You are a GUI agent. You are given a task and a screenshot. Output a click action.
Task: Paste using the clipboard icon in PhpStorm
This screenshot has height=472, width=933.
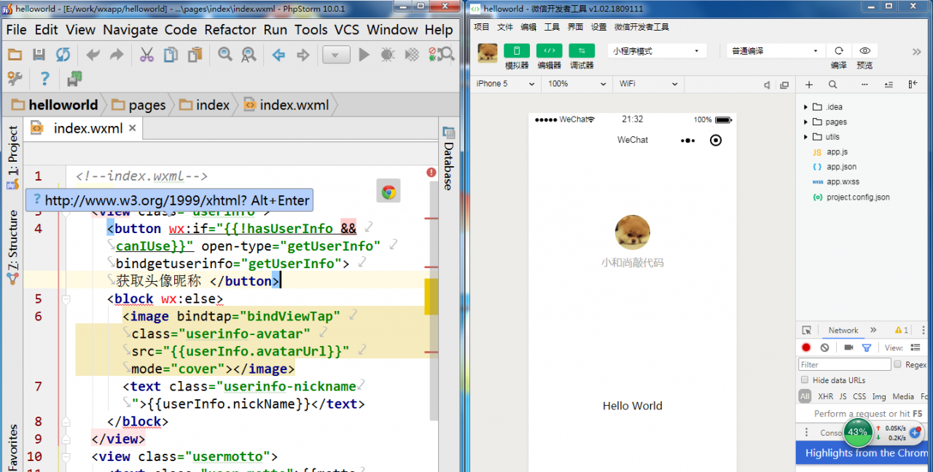coord(195,55)
